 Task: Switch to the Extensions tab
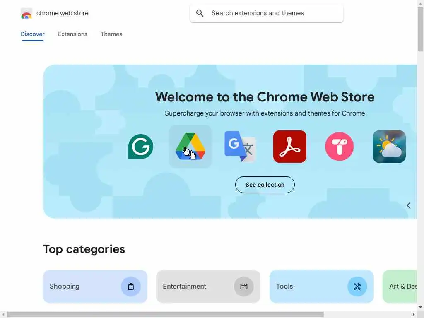click(x=72, y=34)
